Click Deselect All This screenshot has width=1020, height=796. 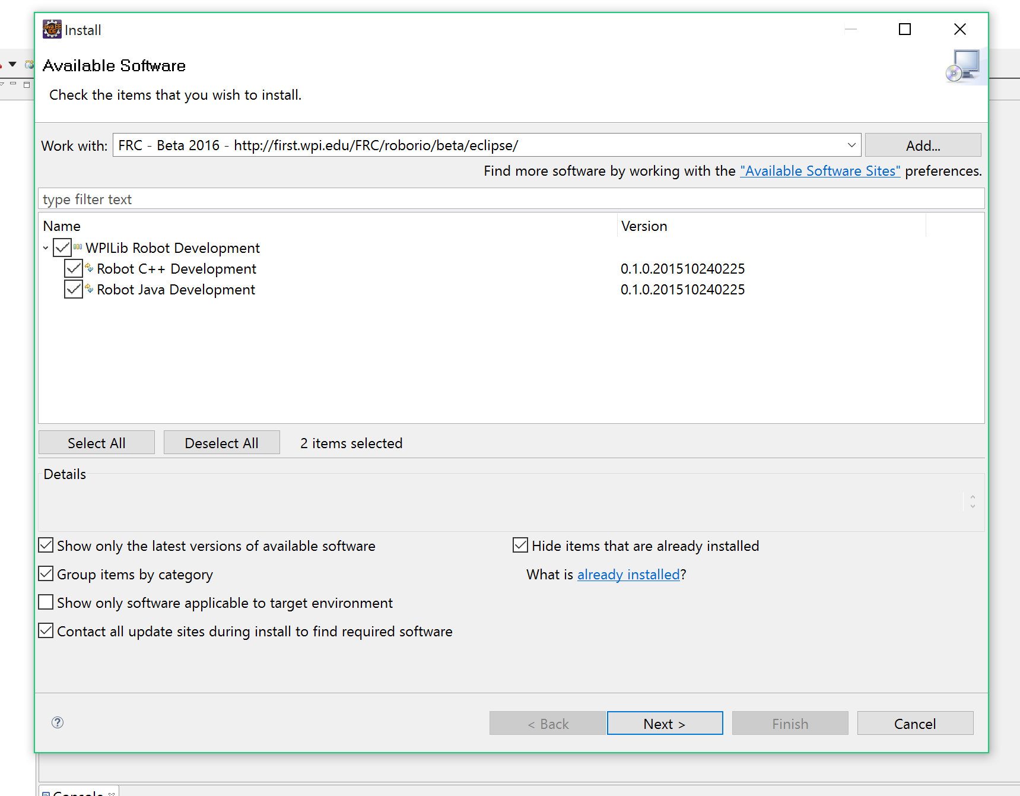pyautogui.click(x=221, y=443)
